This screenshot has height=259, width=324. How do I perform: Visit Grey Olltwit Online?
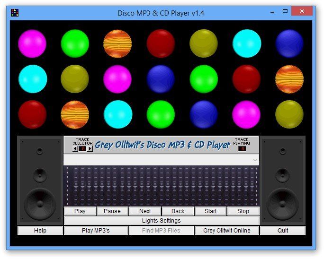tap(227, 230)
